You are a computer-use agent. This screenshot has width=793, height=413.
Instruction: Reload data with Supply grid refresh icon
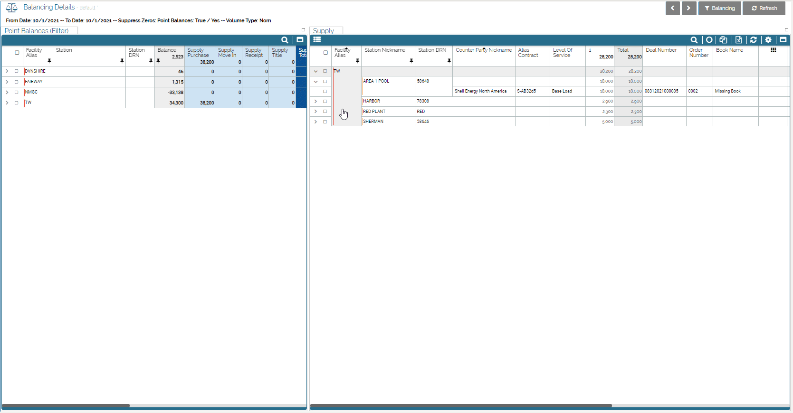pos(753,40)
